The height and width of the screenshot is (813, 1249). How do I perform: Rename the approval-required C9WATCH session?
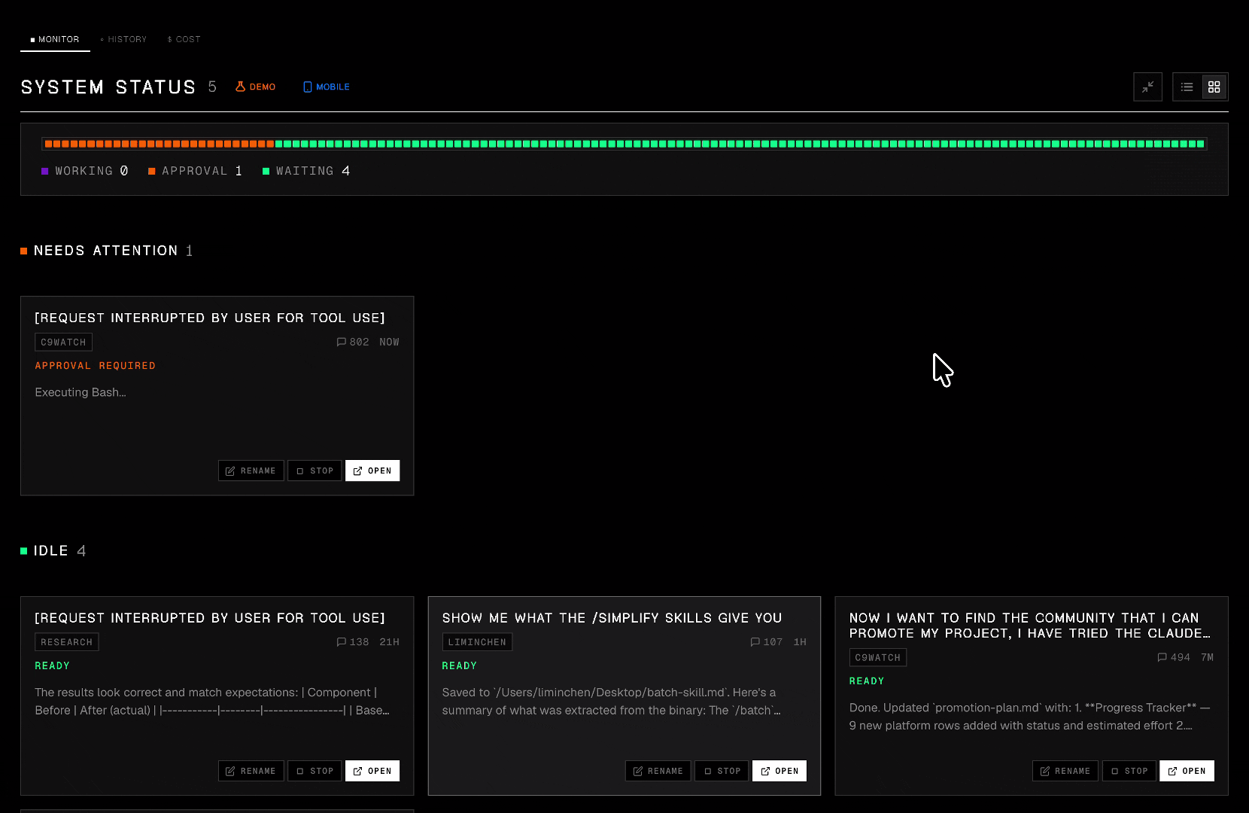pyautogui.click(x=251, y=470)
